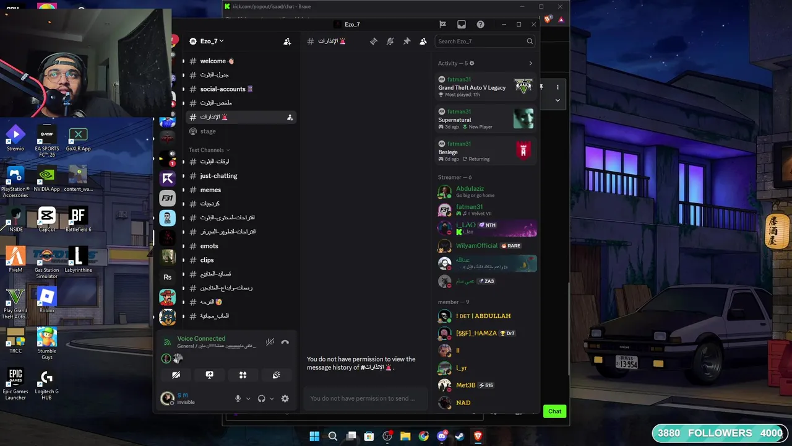Open microphone input options arrow

(248, 399)
